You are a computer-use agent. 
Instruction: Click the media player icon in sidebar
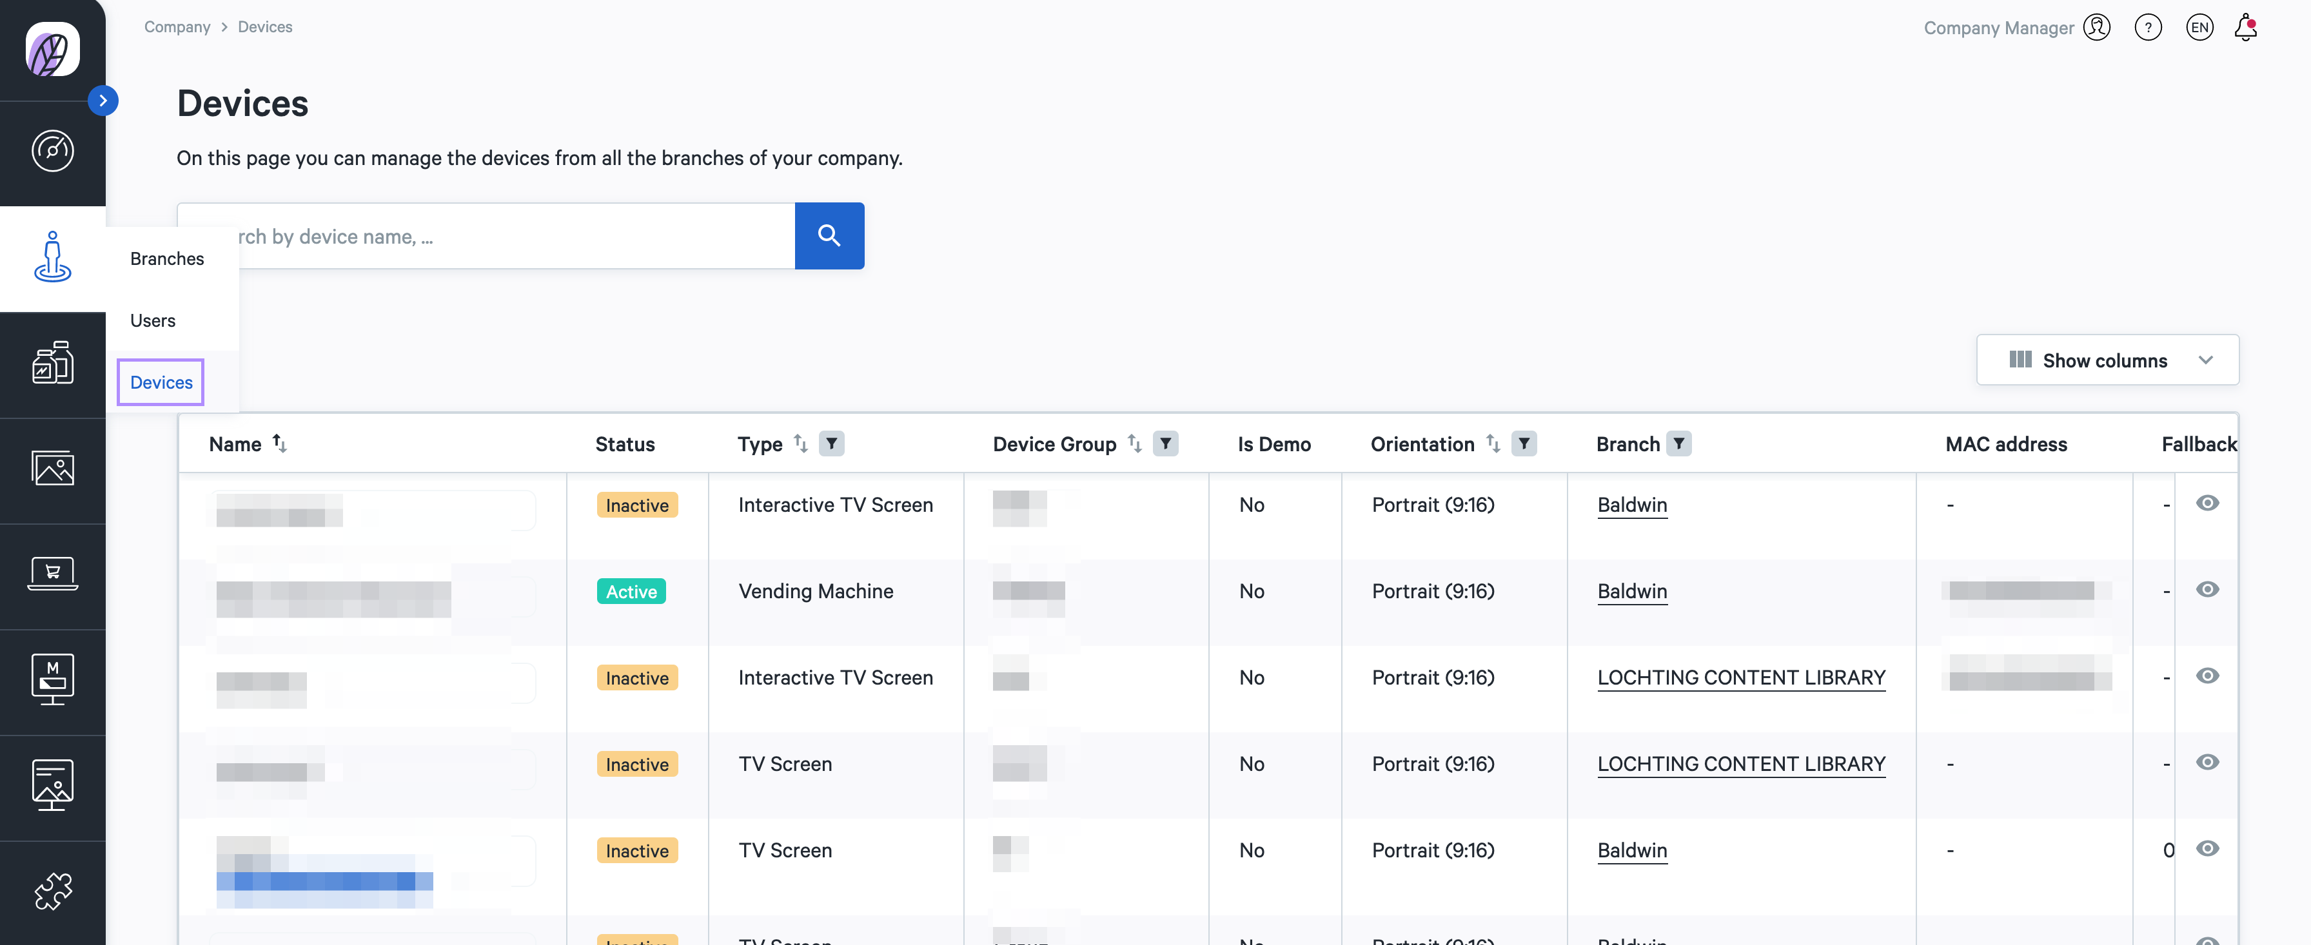coord(52,678)
